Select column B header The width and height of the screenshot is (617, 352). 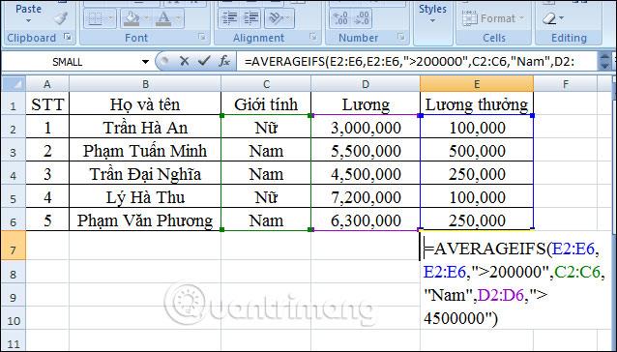(x=145, y=84)
